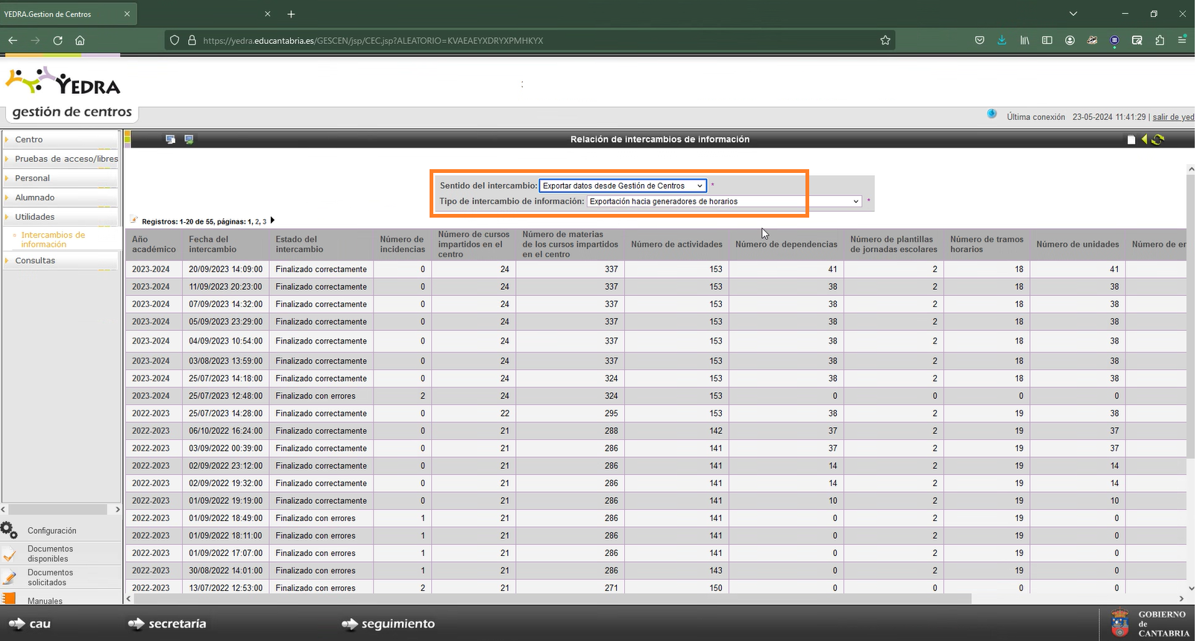
Task: Click the YEDRA logo
Action: (63, 82)
